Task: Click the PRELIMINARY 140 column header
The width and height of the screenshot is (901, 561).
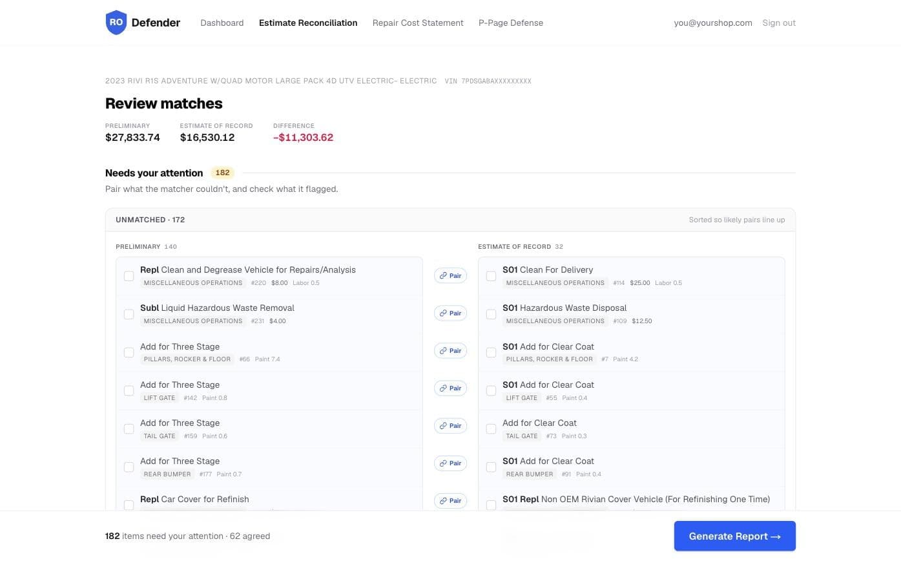Action: [x=146, y=246]
